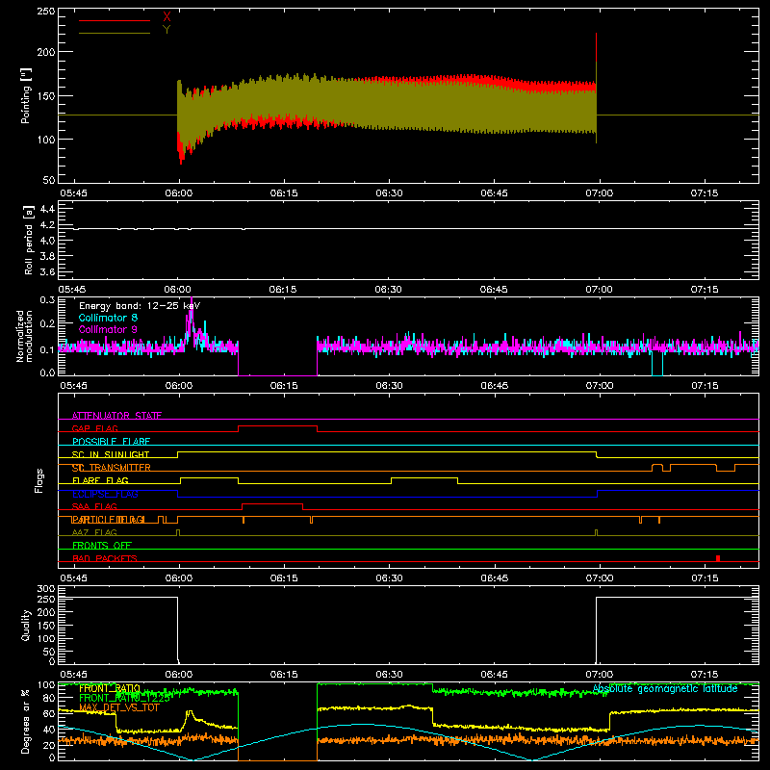Screen dimensions: 770x770
Task: Click the BAD_PACKETS flag label
Action: [105, 558]
